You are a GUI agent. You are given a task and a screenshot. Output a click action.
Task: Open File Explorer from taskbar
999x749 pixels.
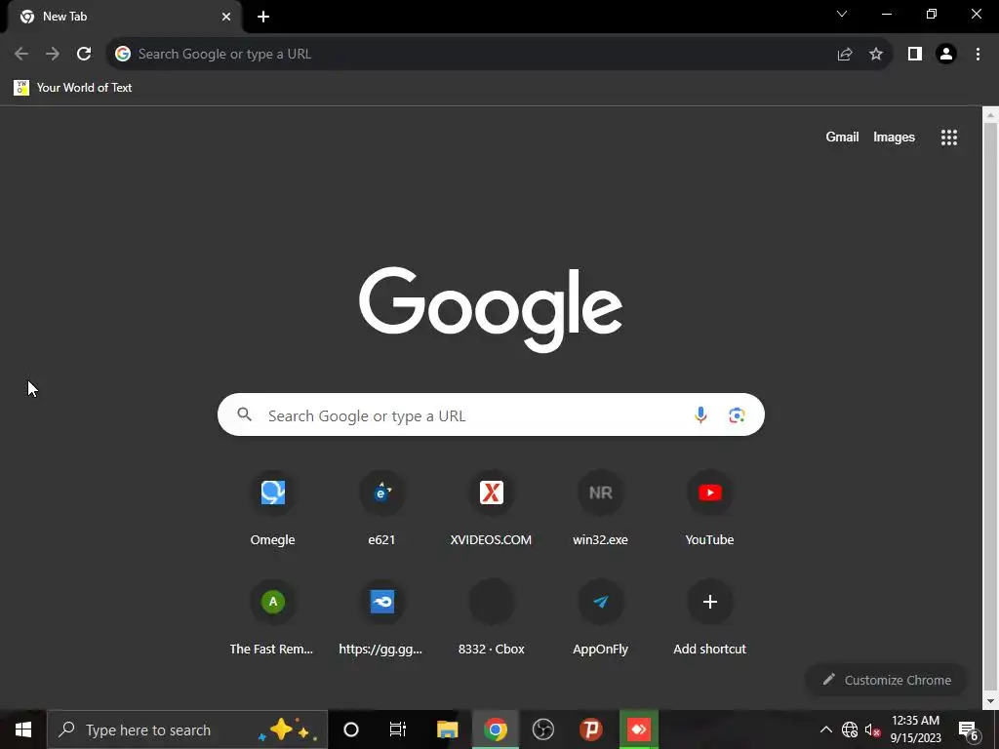(447, 729)
